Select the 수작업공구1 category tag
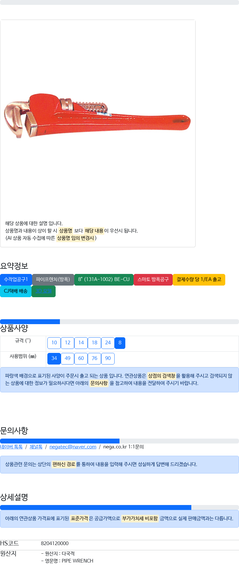Image resolution: width=239 pixels, height=565 pixels. (16, 279)
